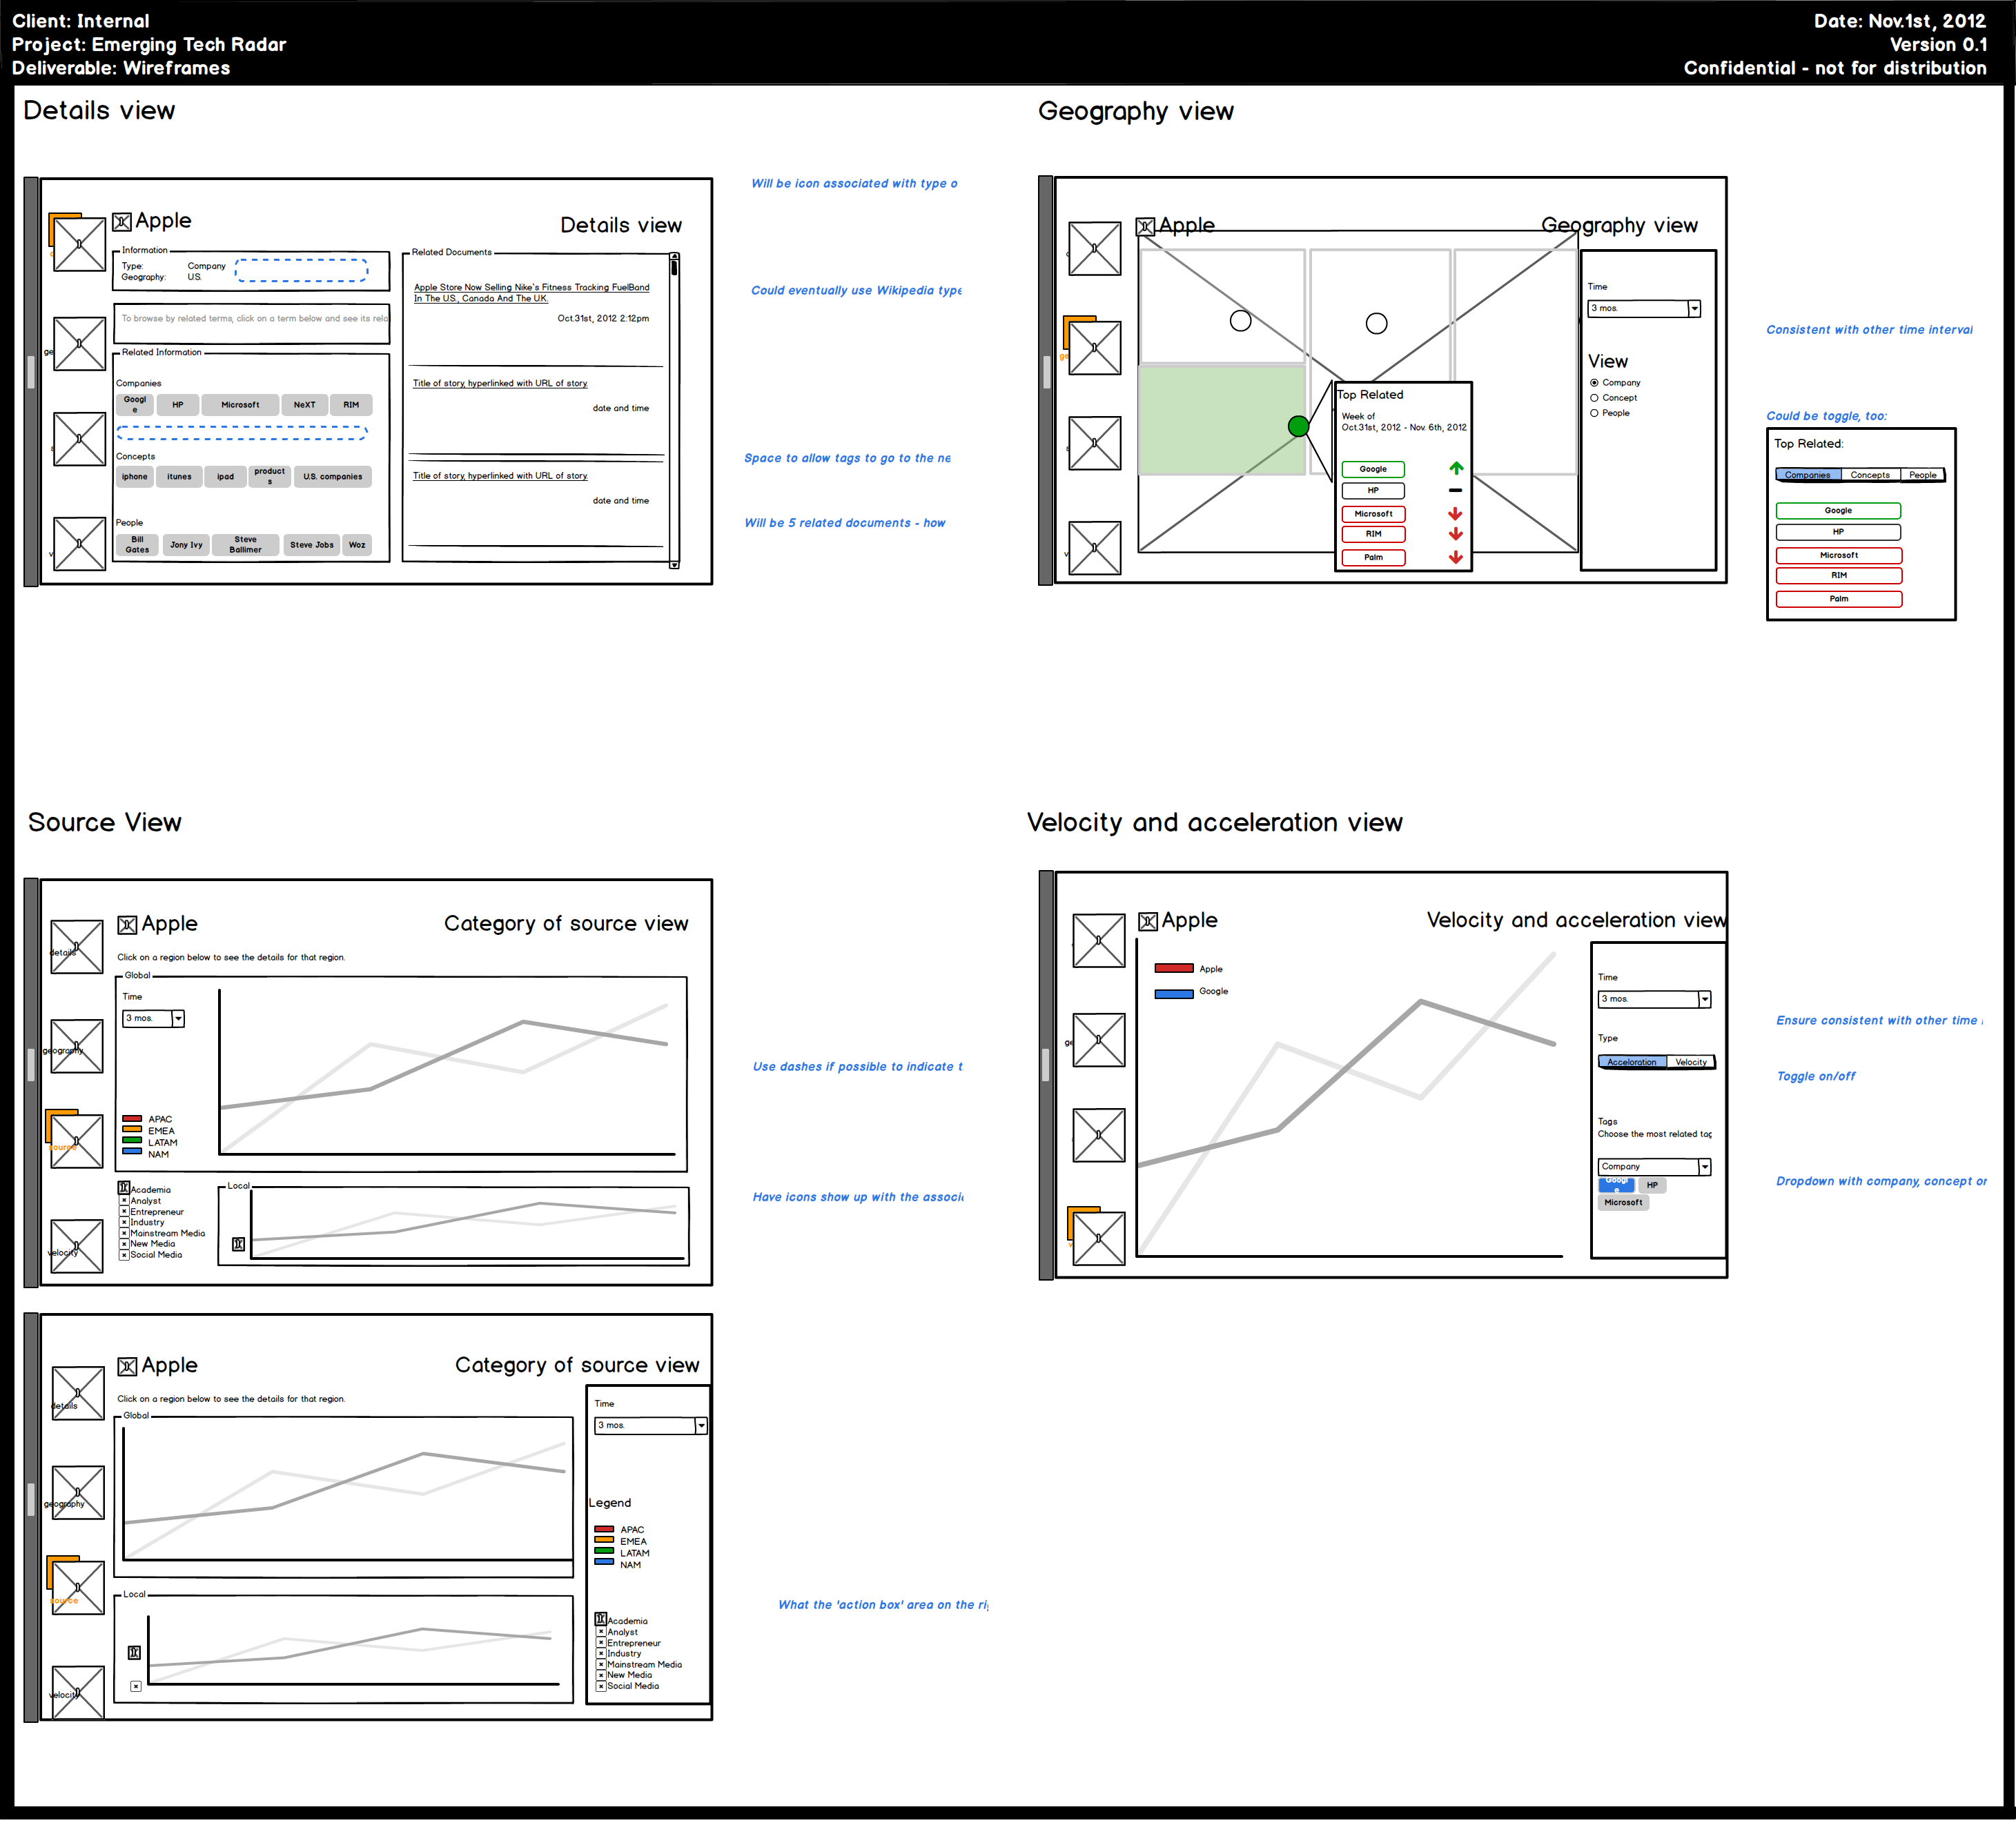Click the green up arrow beside Google
This screenshot has height=1845, width=2016.
click(x=1456, y=468)
